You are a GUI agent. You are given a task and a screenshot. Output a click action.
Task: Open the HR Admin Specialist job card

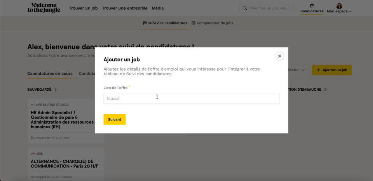[62, 120]
